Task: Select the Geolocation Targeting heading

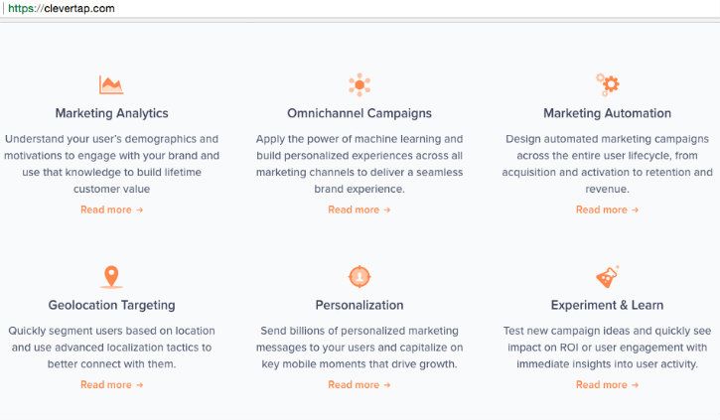Action: pyautogui.click(x=111, y=305)
